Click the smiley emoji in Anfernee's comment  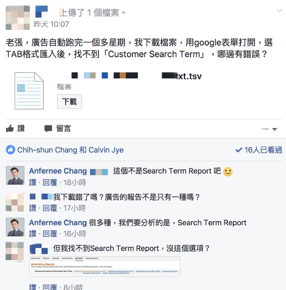pyautogui.click(x=228, y=172)
